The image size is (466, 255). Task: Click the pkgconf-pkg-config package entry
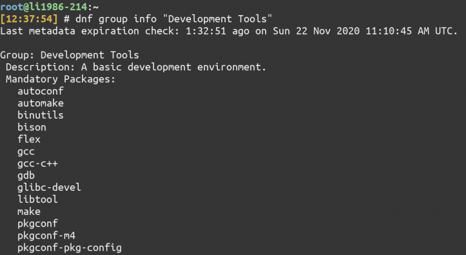tap(70, 248)
